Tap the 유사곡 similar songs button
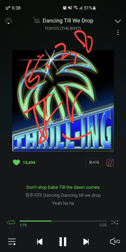The height and width of the screenshot is (252, 126). [x=94, y=163]
